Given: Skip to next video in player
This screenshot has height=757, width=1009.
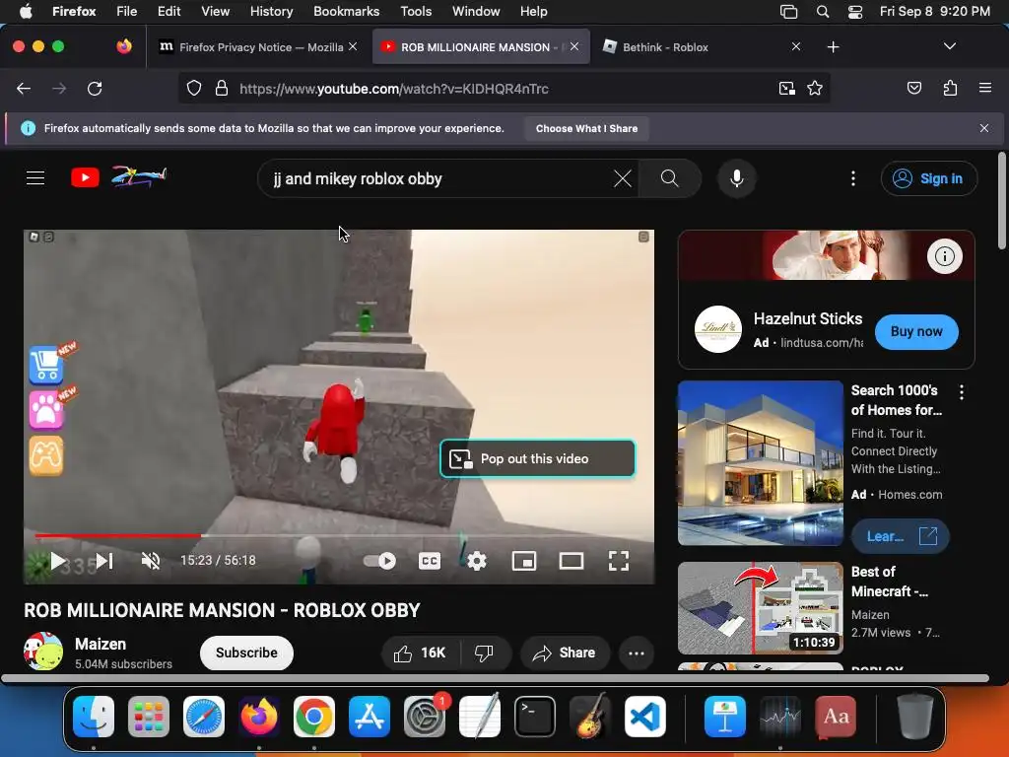Looking at the screenshot, I should pos(104,561).
